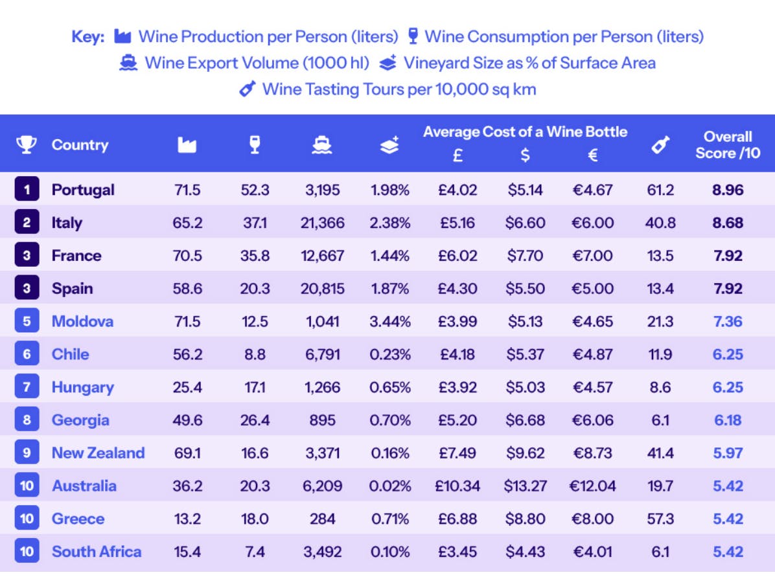
Task: Open the South Africa country name
Action: click(97, 552)
